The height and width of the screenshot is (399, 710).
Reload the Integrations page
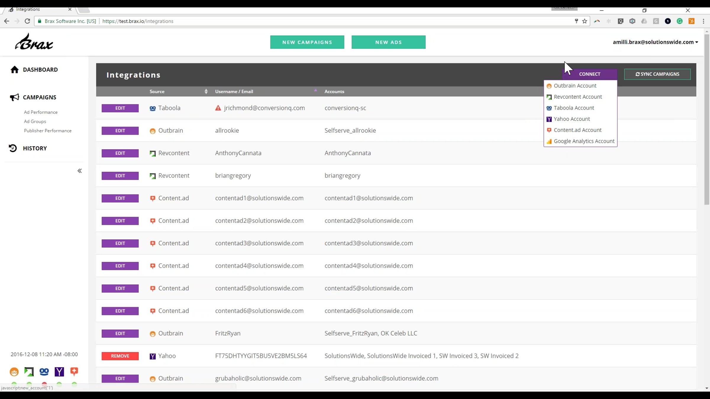pos(27,21)
